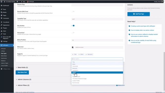Click the comments bubble in admin bar
165x93 pixels.
[17, 2]
